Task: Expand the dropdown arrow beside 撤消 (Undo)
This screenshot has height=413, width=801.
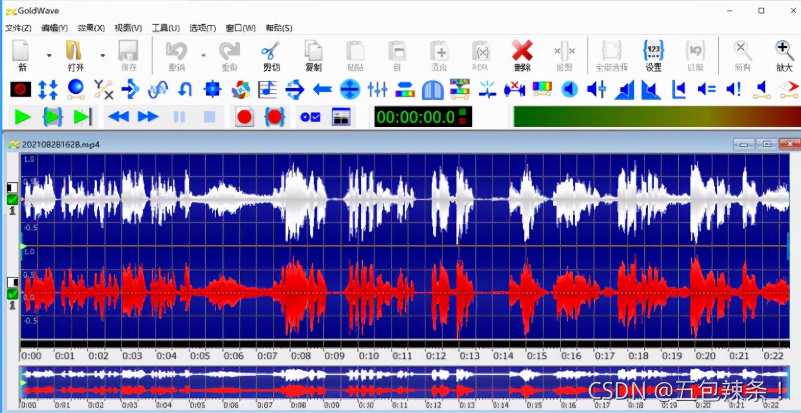Action: (203, 56)
